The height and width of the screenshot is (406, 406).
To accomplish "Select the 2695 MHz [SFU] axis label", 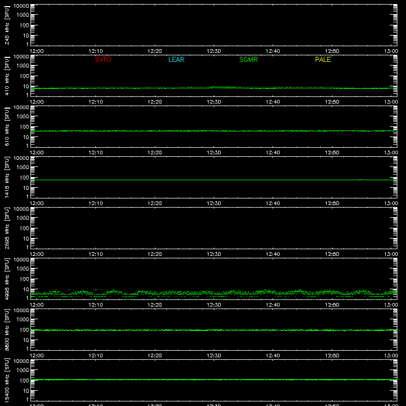I will point(7,228).
